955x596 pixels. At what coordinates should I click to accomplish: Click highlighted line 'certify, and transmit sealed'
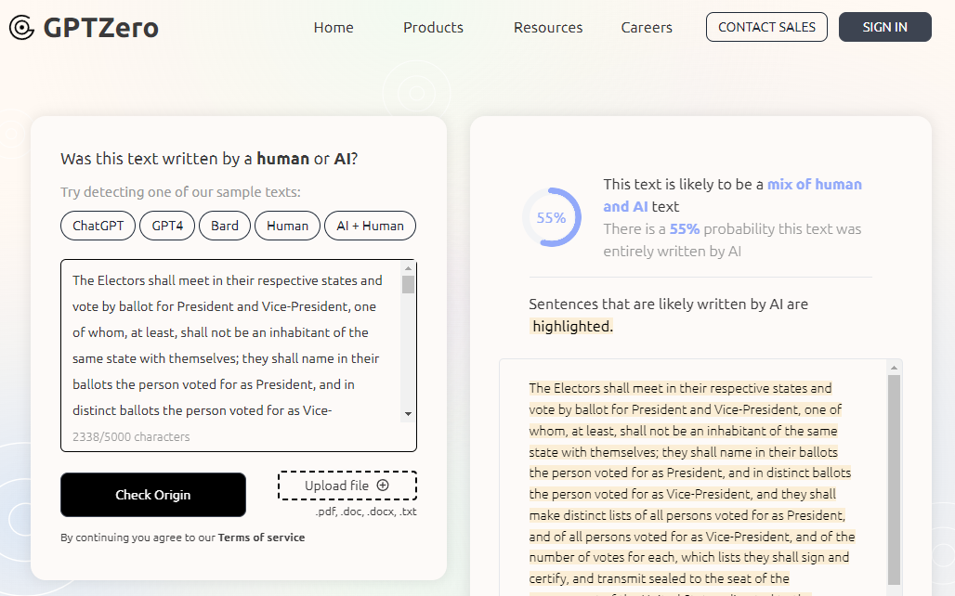point(659,578)
